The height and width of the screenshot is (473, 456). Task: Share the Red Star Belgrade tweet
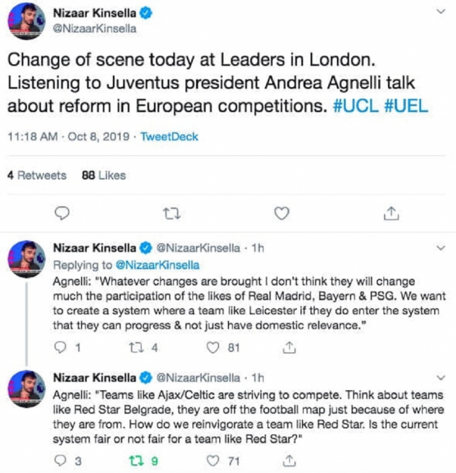pyautogui.click(x=289, y=460)
